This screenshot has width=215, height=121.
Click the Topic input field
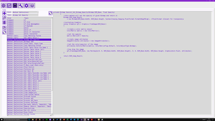(25, 15)
